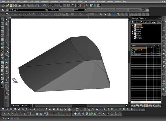The height and width of the screenshot is (121, 166).
Task: Expand the Layer node in the Design Director tree
Action: pos(133,25)
